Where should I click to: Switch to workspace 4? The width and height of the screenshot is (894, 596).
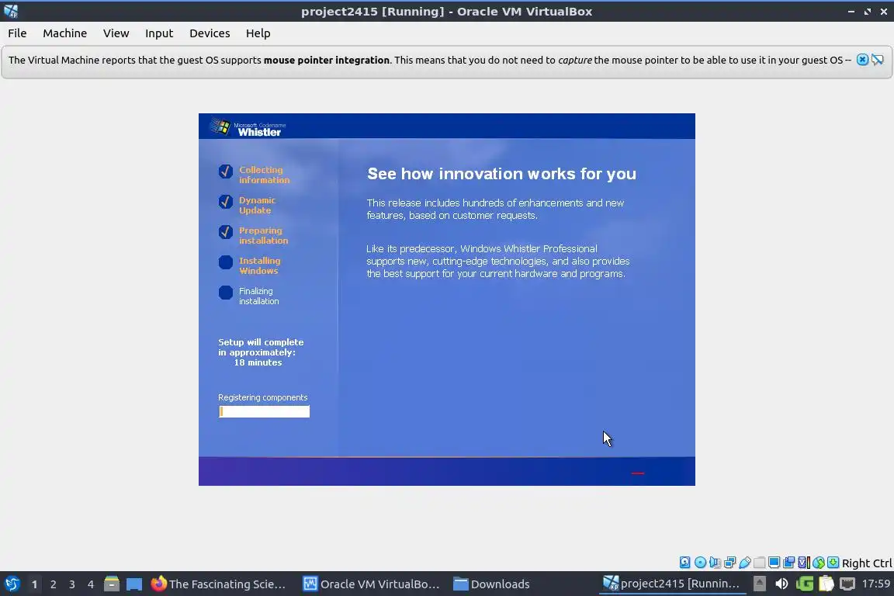(91, 584)
